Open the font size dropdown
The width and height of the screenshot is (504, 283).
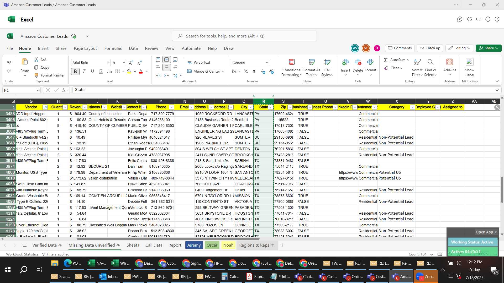click(124, 63)
